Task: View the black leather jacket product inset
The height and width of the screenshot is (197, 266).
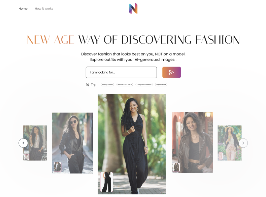Action: click(x=58, y=167)
